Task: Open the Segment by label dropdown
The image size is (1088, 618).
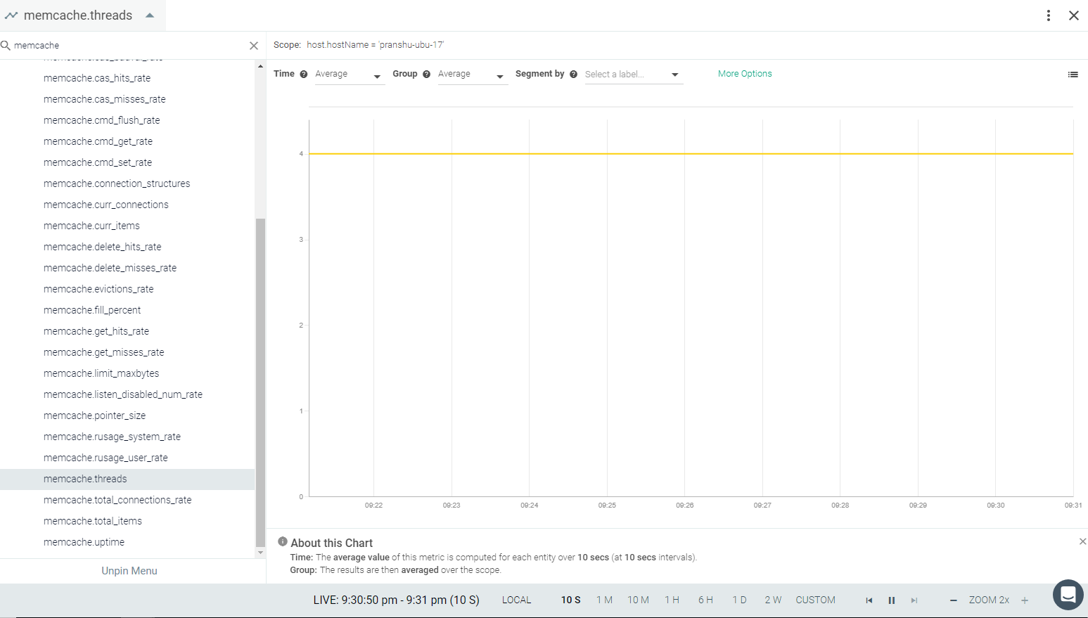Action: tap(633, 75)
